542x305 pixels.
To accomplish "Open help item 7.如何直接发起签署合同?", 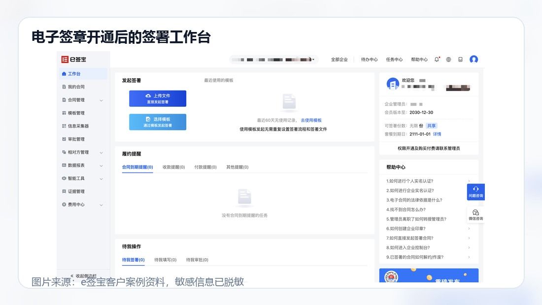I will click(409, 238).
